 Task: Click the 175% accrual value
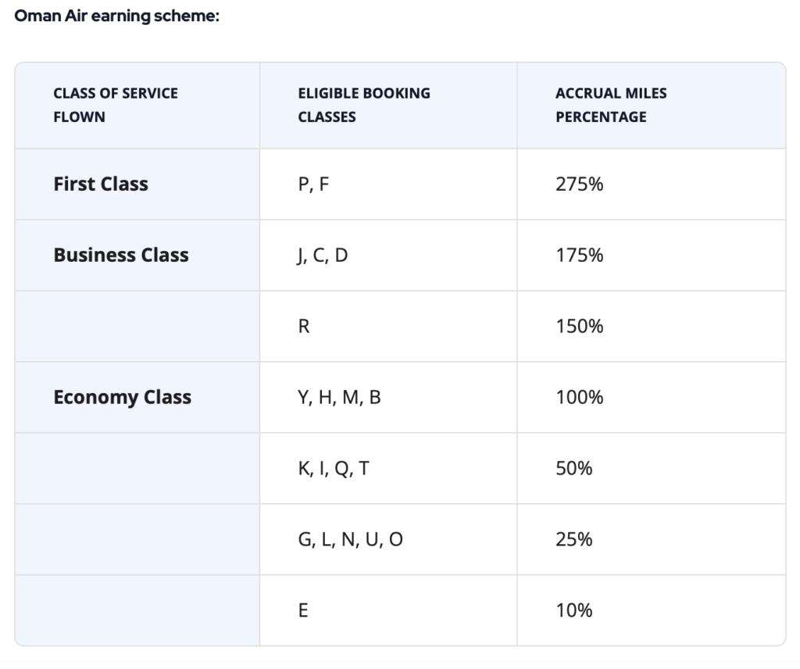tap(579, 256)
